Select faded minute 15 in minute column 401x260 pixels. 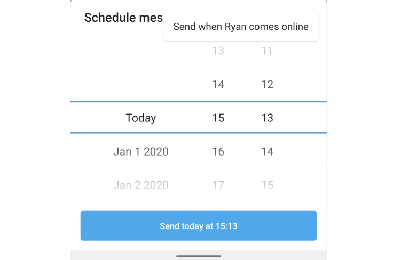pos(267,185)
